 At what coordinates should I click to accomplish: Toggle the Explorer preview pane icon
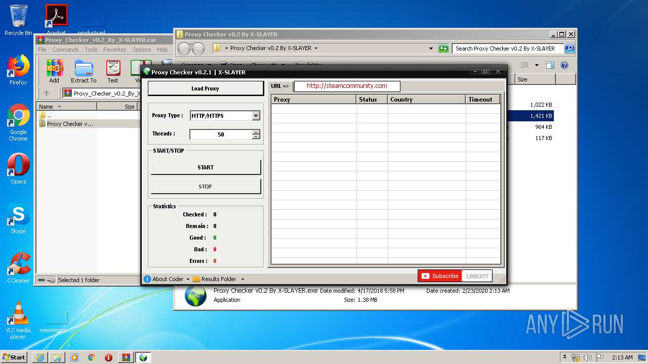coord(550,65)
